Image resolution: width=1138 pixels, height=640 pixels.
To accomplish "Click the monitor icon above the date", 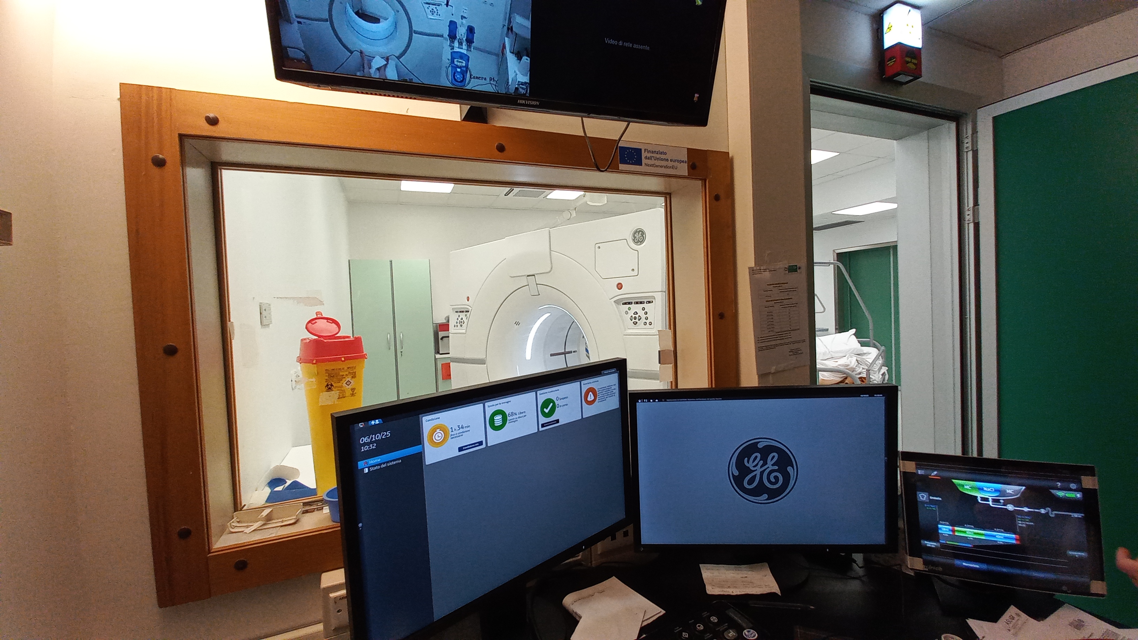I will point(362,425).
